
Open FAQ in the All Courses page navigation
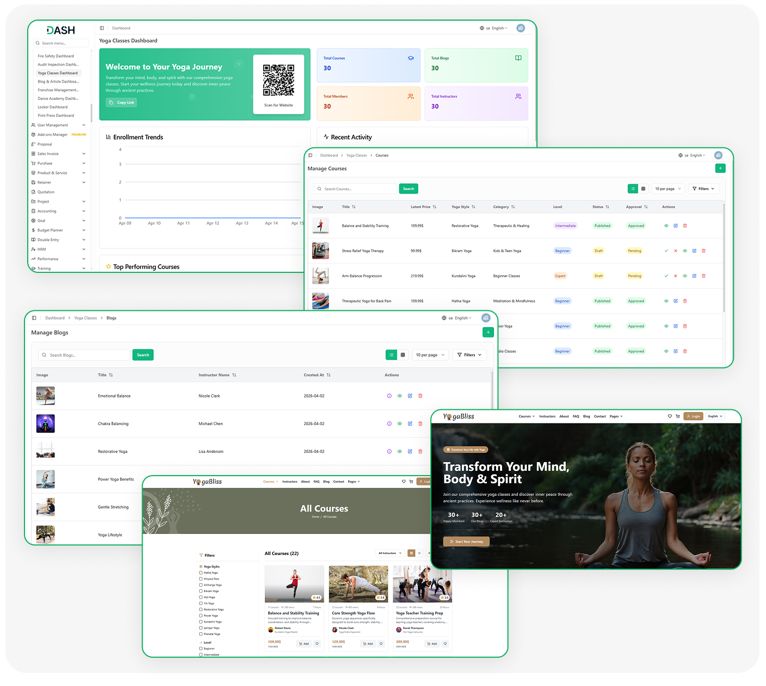click(317, 482)
